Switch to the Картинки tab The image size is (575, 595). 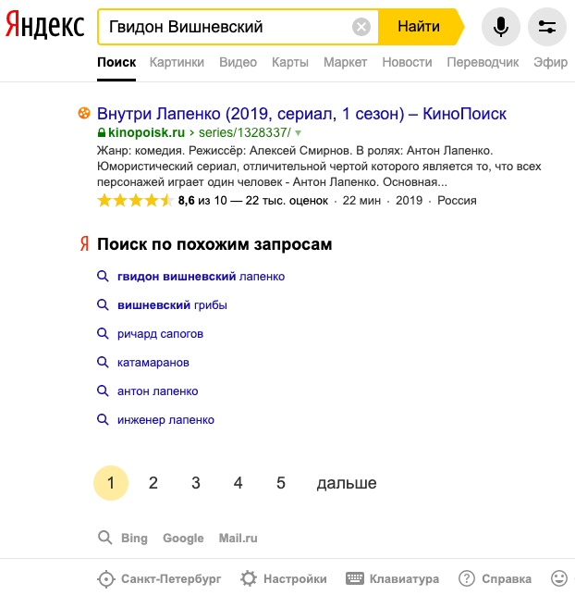pos(177,62)
